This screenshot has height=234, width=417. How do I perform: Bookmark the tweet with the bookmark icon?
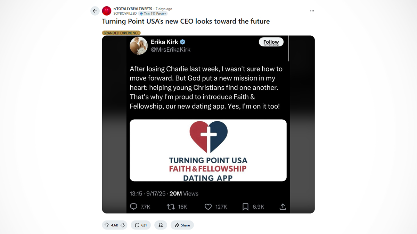tap(245, 207)
